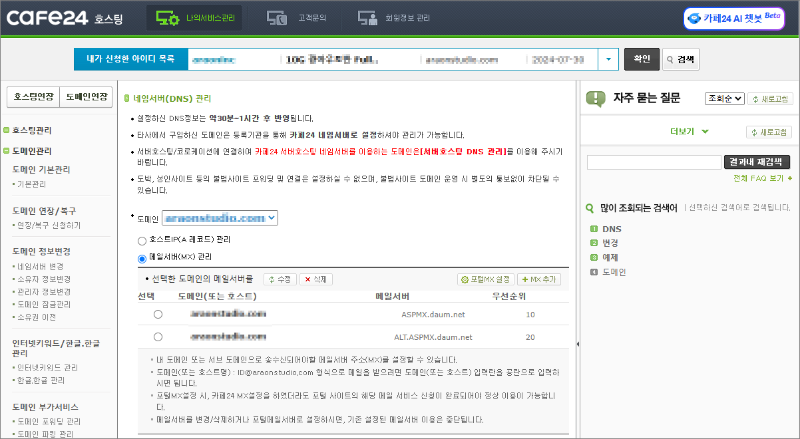The image size is (800, 439).
Task: Select the ALT.ASPMX.daum.net row radio button
Action: 158,337
